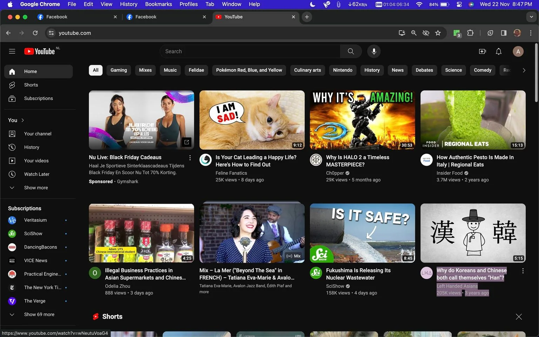Open the site info button in address bar
539x337 pixels.
click(x=51, y=33)
